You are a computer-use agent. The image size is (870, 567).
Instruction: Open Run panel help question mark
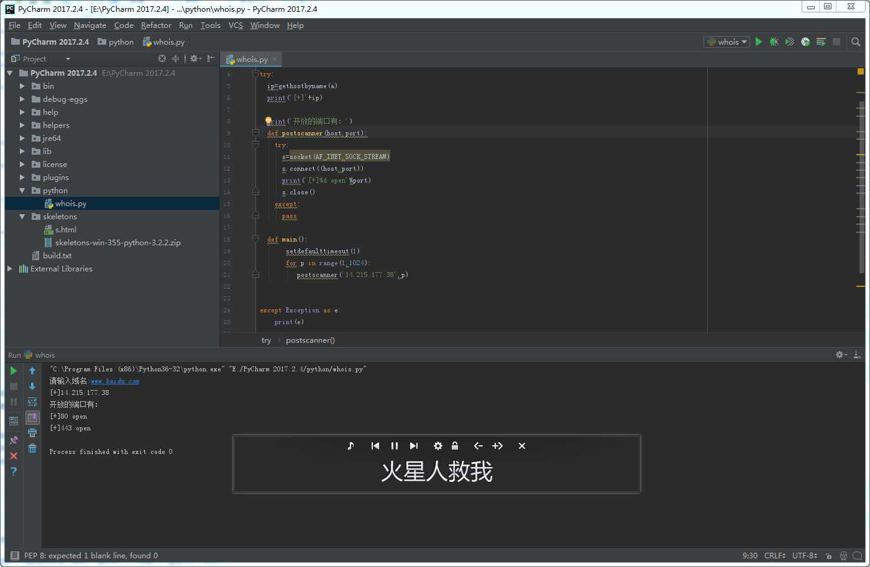pos(14,471)
